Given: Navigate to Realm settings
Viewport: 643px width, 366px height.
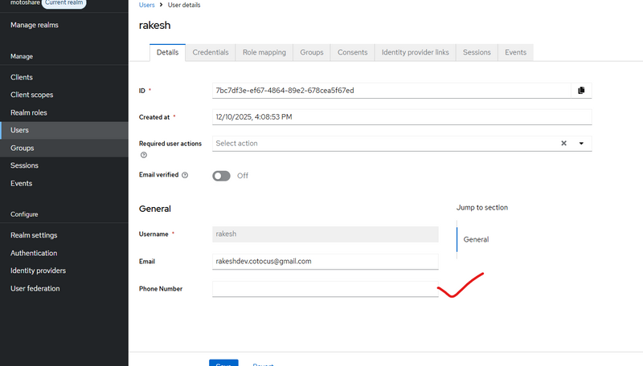Looking at the screenshot, I should coord(34,235).
